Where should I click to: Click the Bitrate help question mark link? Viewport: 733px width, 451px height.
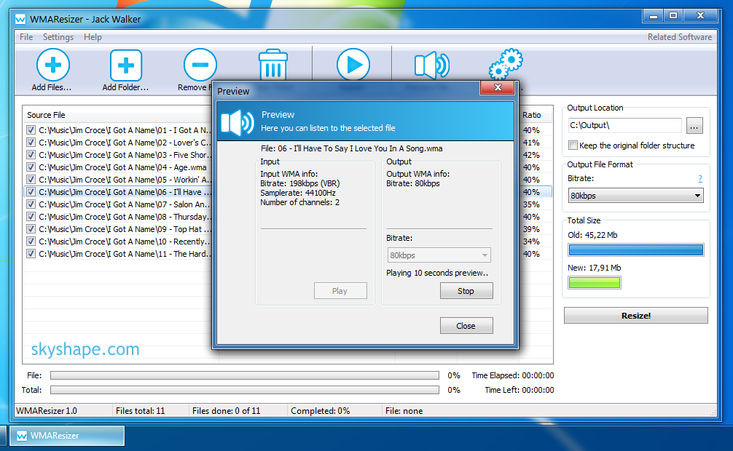point(699,179)
